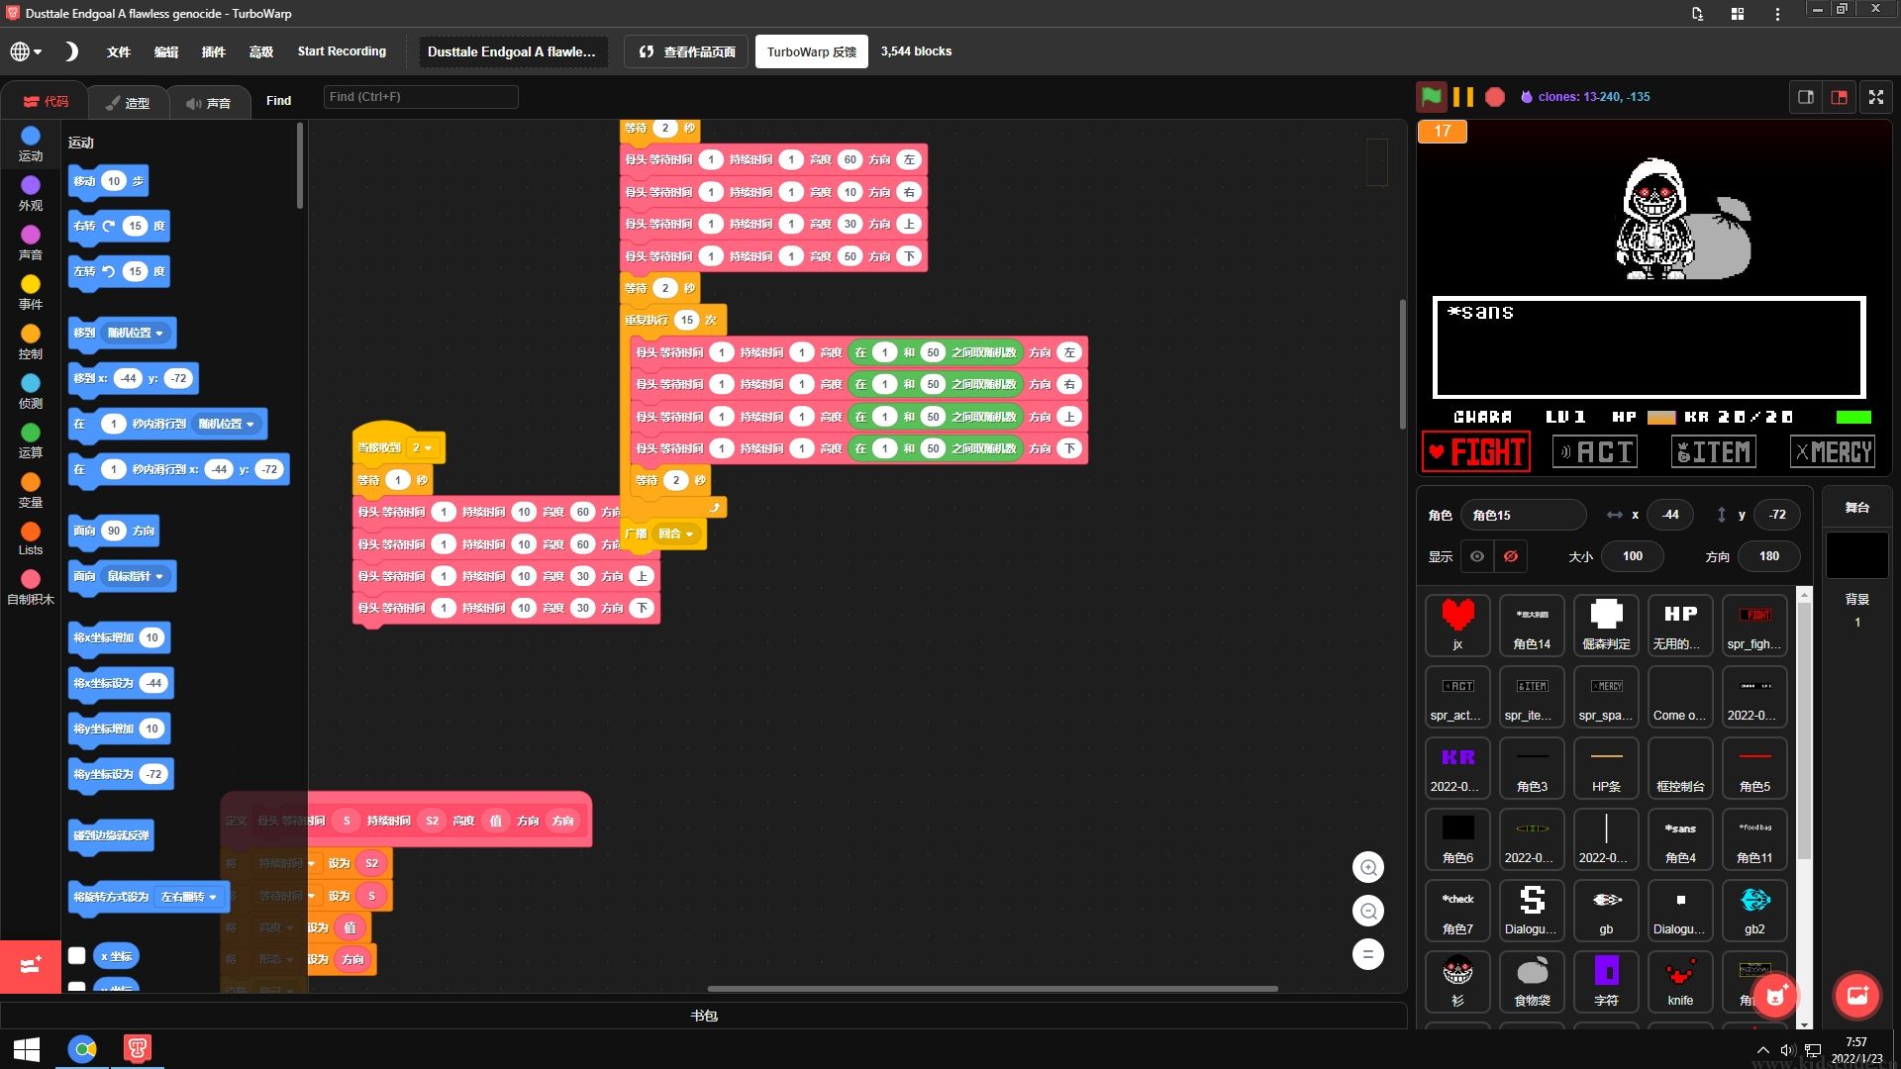Select the 侦测 block category
Image resolution: width=1901 pixels, height=1069 pixels.
point(31,391)
